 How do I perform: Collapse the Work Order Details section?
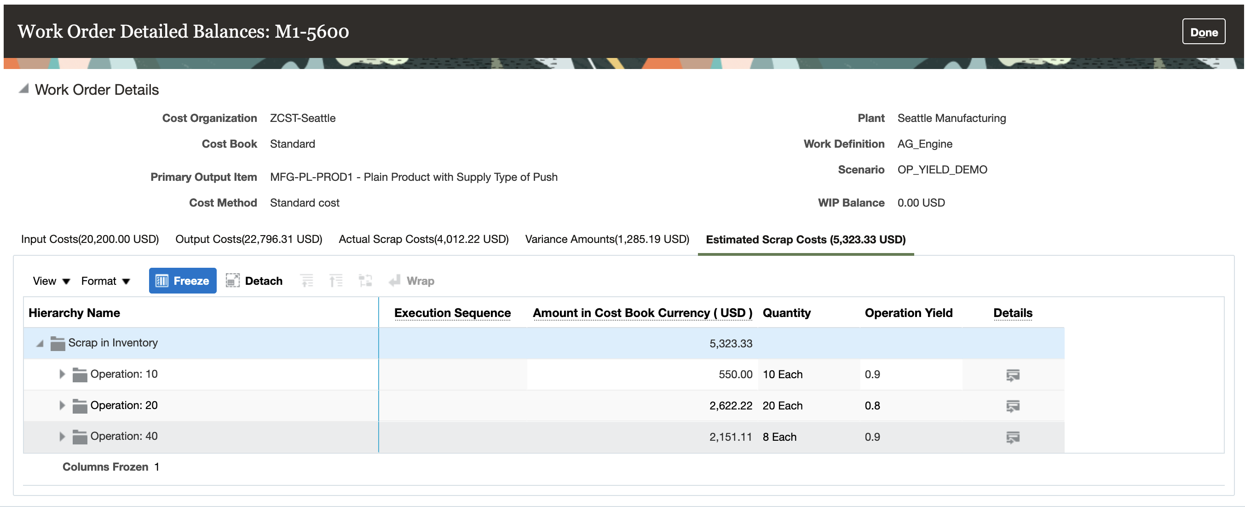pyautogui.click(x=23, y=89)
